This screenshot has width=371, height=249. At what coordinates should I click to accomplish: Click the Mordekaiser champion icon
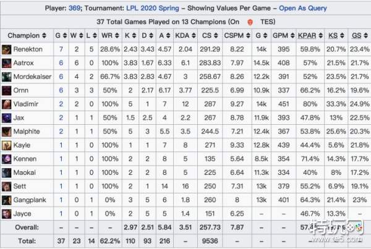[6, 76]
